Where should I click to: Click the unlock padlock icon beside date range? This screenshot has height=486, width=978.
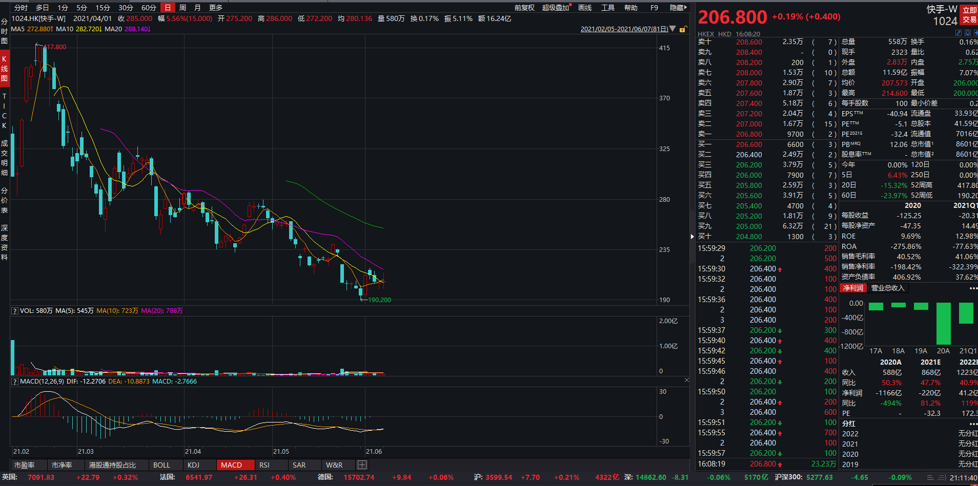682,29
